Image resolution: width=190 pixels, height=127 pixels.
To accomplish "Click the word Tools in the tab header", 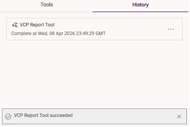I will point(47,5).
